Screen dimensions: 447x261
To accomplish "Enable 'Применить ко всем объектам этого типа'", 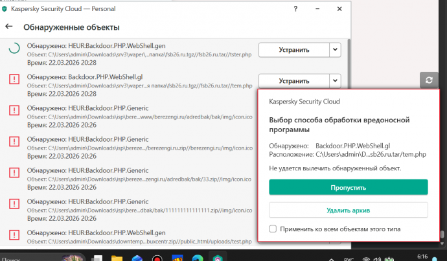I will pos(273,229).
